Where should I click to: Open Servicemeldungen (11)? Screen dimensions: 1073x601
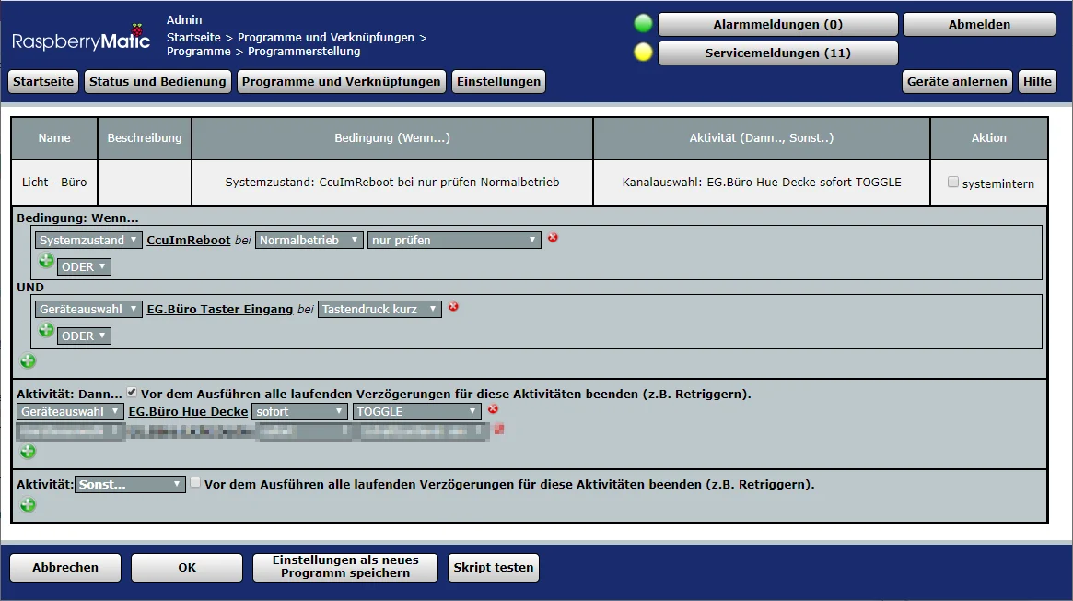[778, 53]
